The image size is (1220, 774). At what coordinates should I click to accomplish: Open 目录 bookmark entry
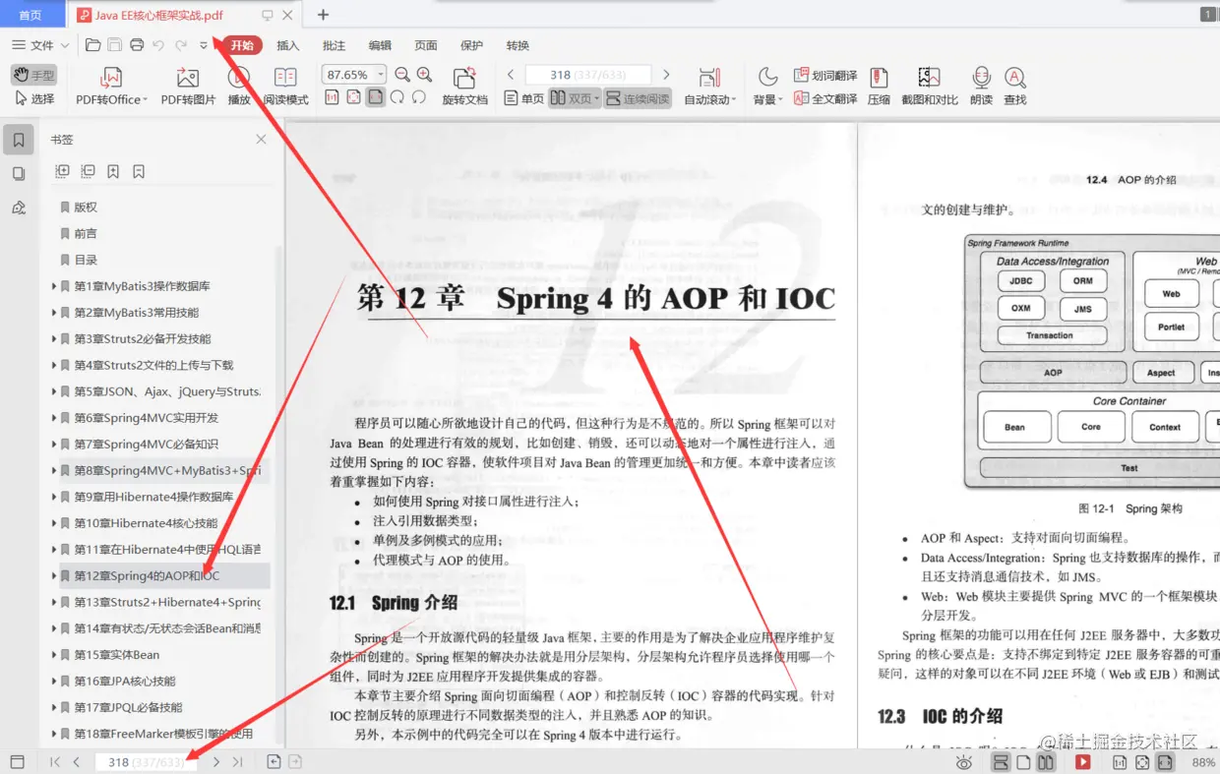(86, 260)
